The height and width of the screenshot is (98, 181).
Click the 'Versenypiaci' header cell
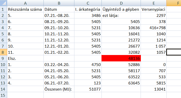(154, 9)
